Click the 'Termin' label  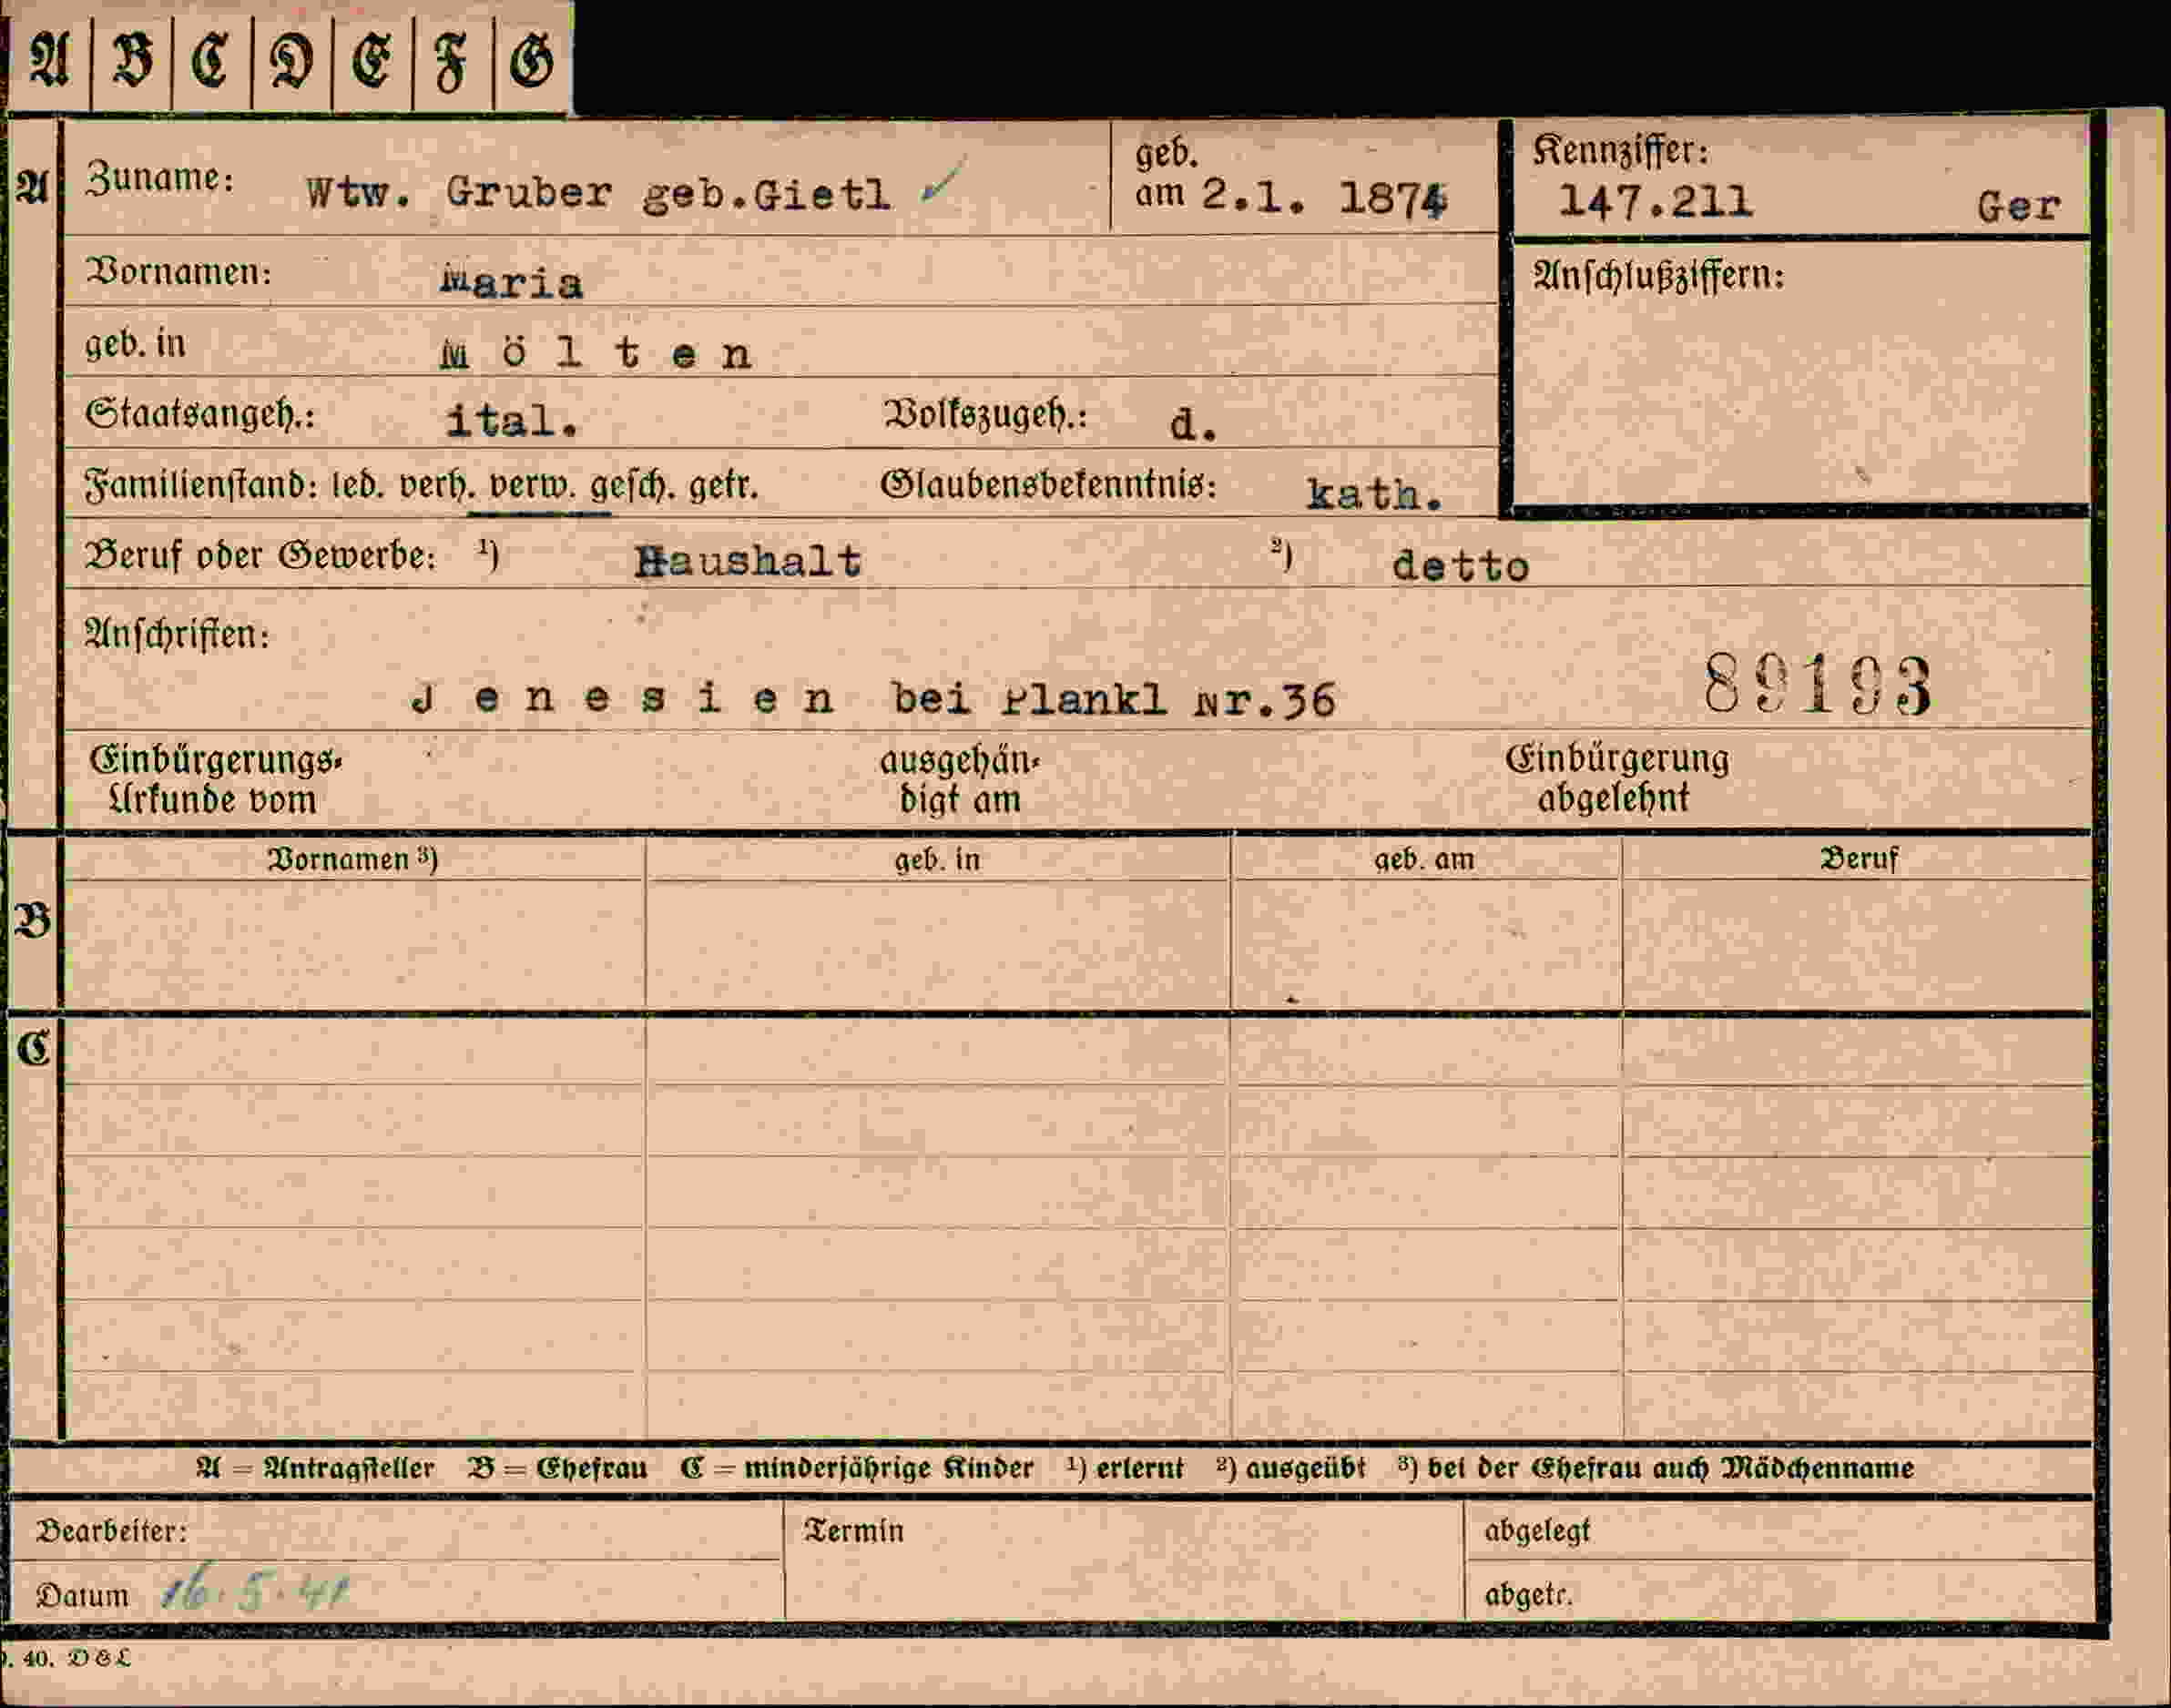click(853, 1530)
